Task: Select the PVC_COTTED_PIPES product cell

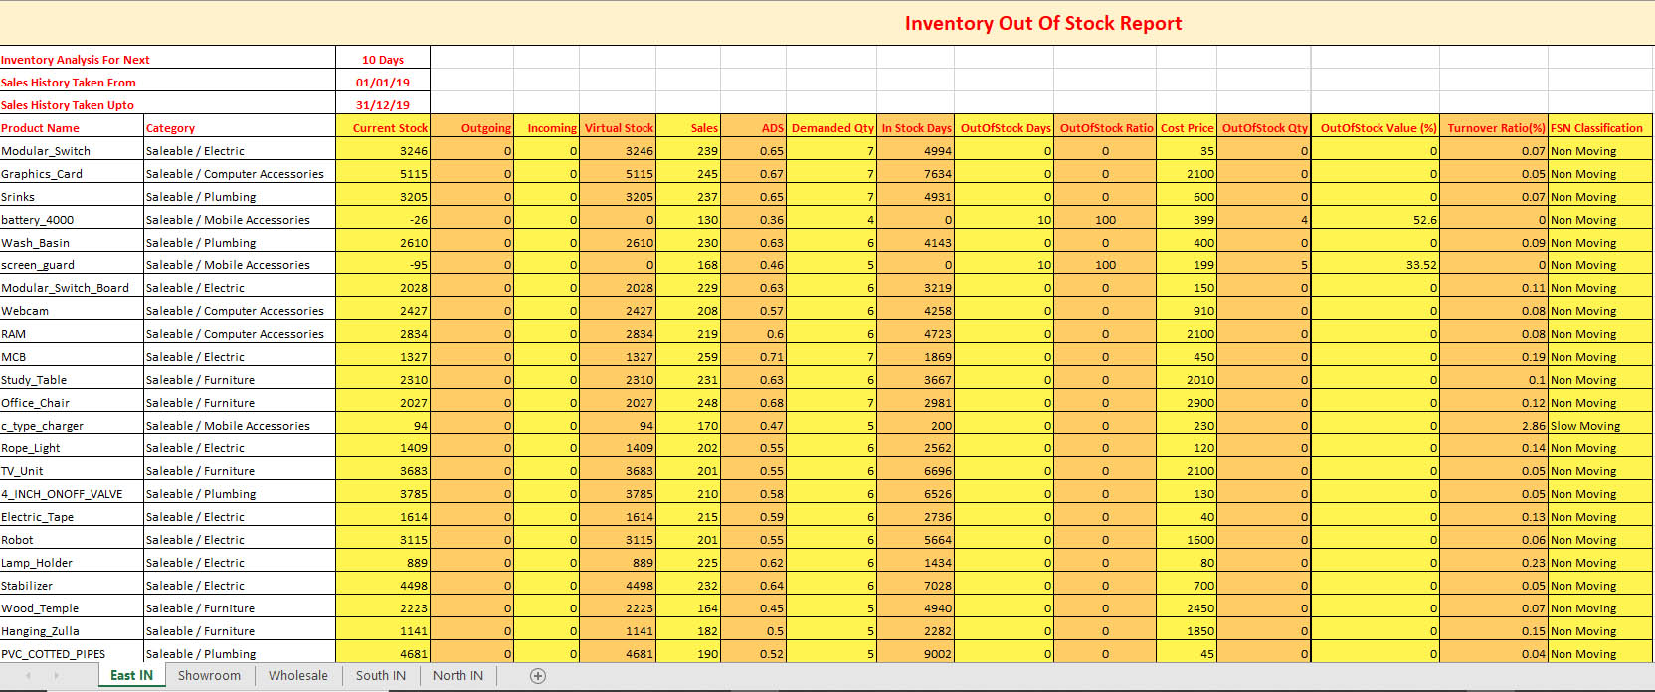Action: [72, 652]
